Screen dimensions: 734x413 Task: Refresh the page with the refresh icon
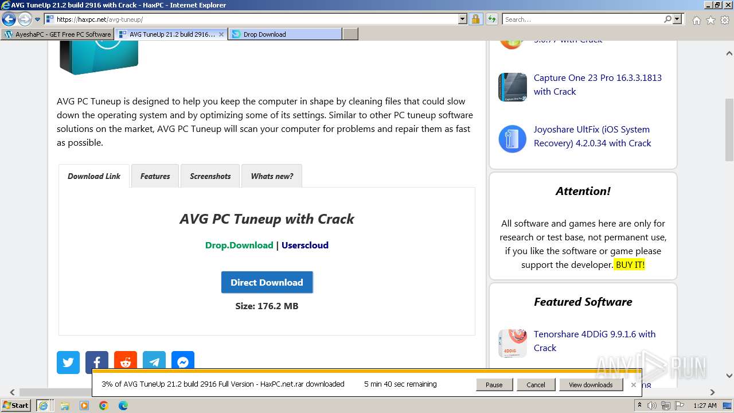491,20
